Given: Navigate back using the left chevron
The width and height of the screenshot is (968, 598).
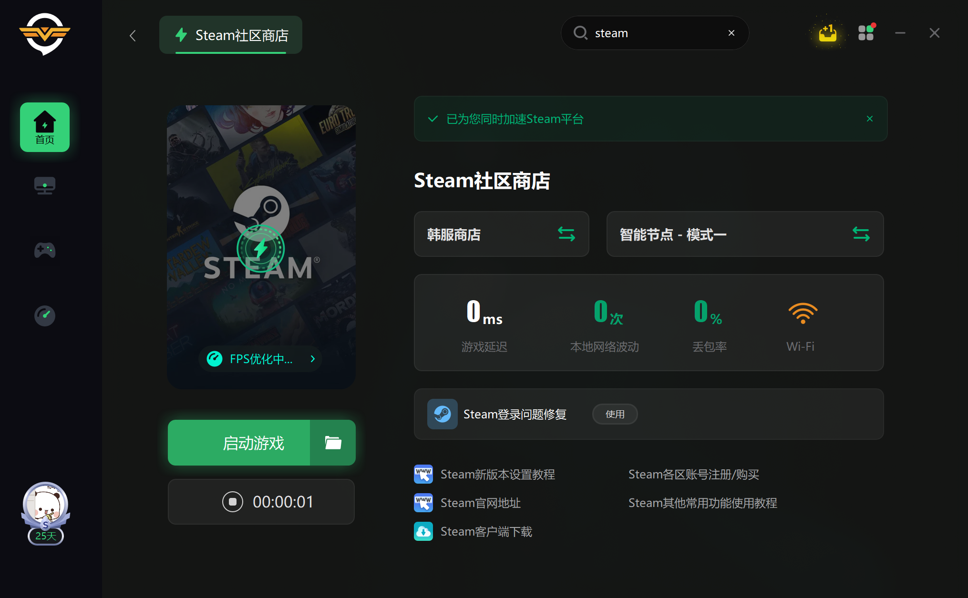Looking at the screenshot, I should click(x=133, y=35).
